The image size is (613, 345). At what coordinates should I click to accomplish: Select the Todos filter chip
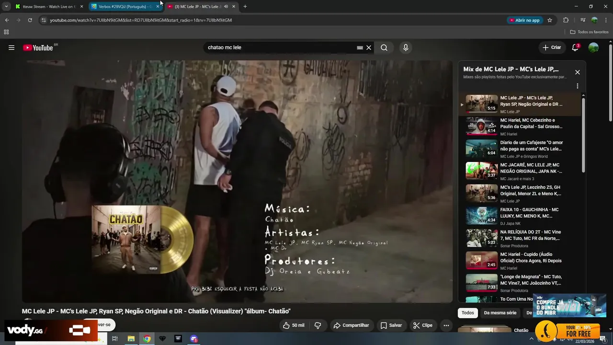click(468, 313)
